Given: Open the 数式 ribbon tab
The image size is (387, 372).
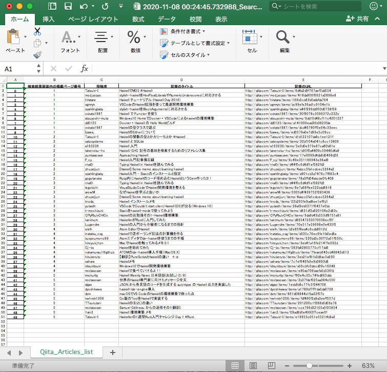Looking at the screenshot, I should pyautogui.click(x=138, y=19).
